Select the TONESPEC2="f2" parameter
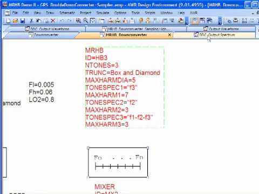Screen dimensions: 259x194 [111, 102]
